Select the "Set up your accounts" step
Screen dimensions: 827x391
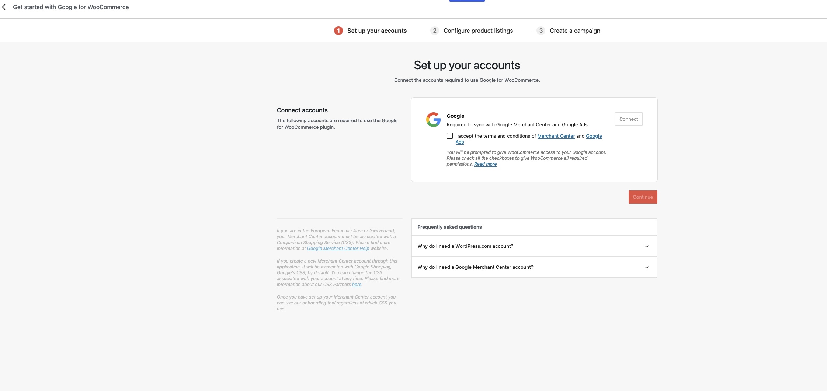[376, 31]
